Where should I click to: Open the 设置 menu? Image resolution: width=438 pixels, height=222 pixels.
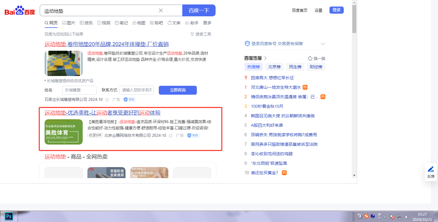[318, 10]
